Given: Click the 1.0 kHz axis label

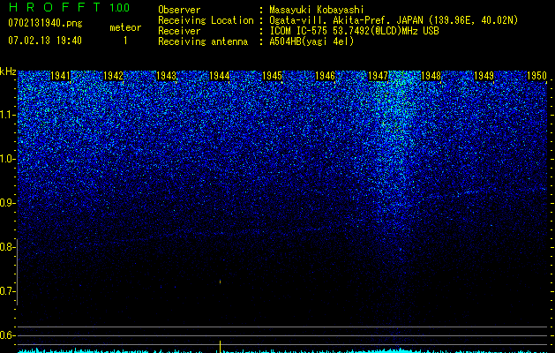Looking at the screenshot, I should [7, 159].
